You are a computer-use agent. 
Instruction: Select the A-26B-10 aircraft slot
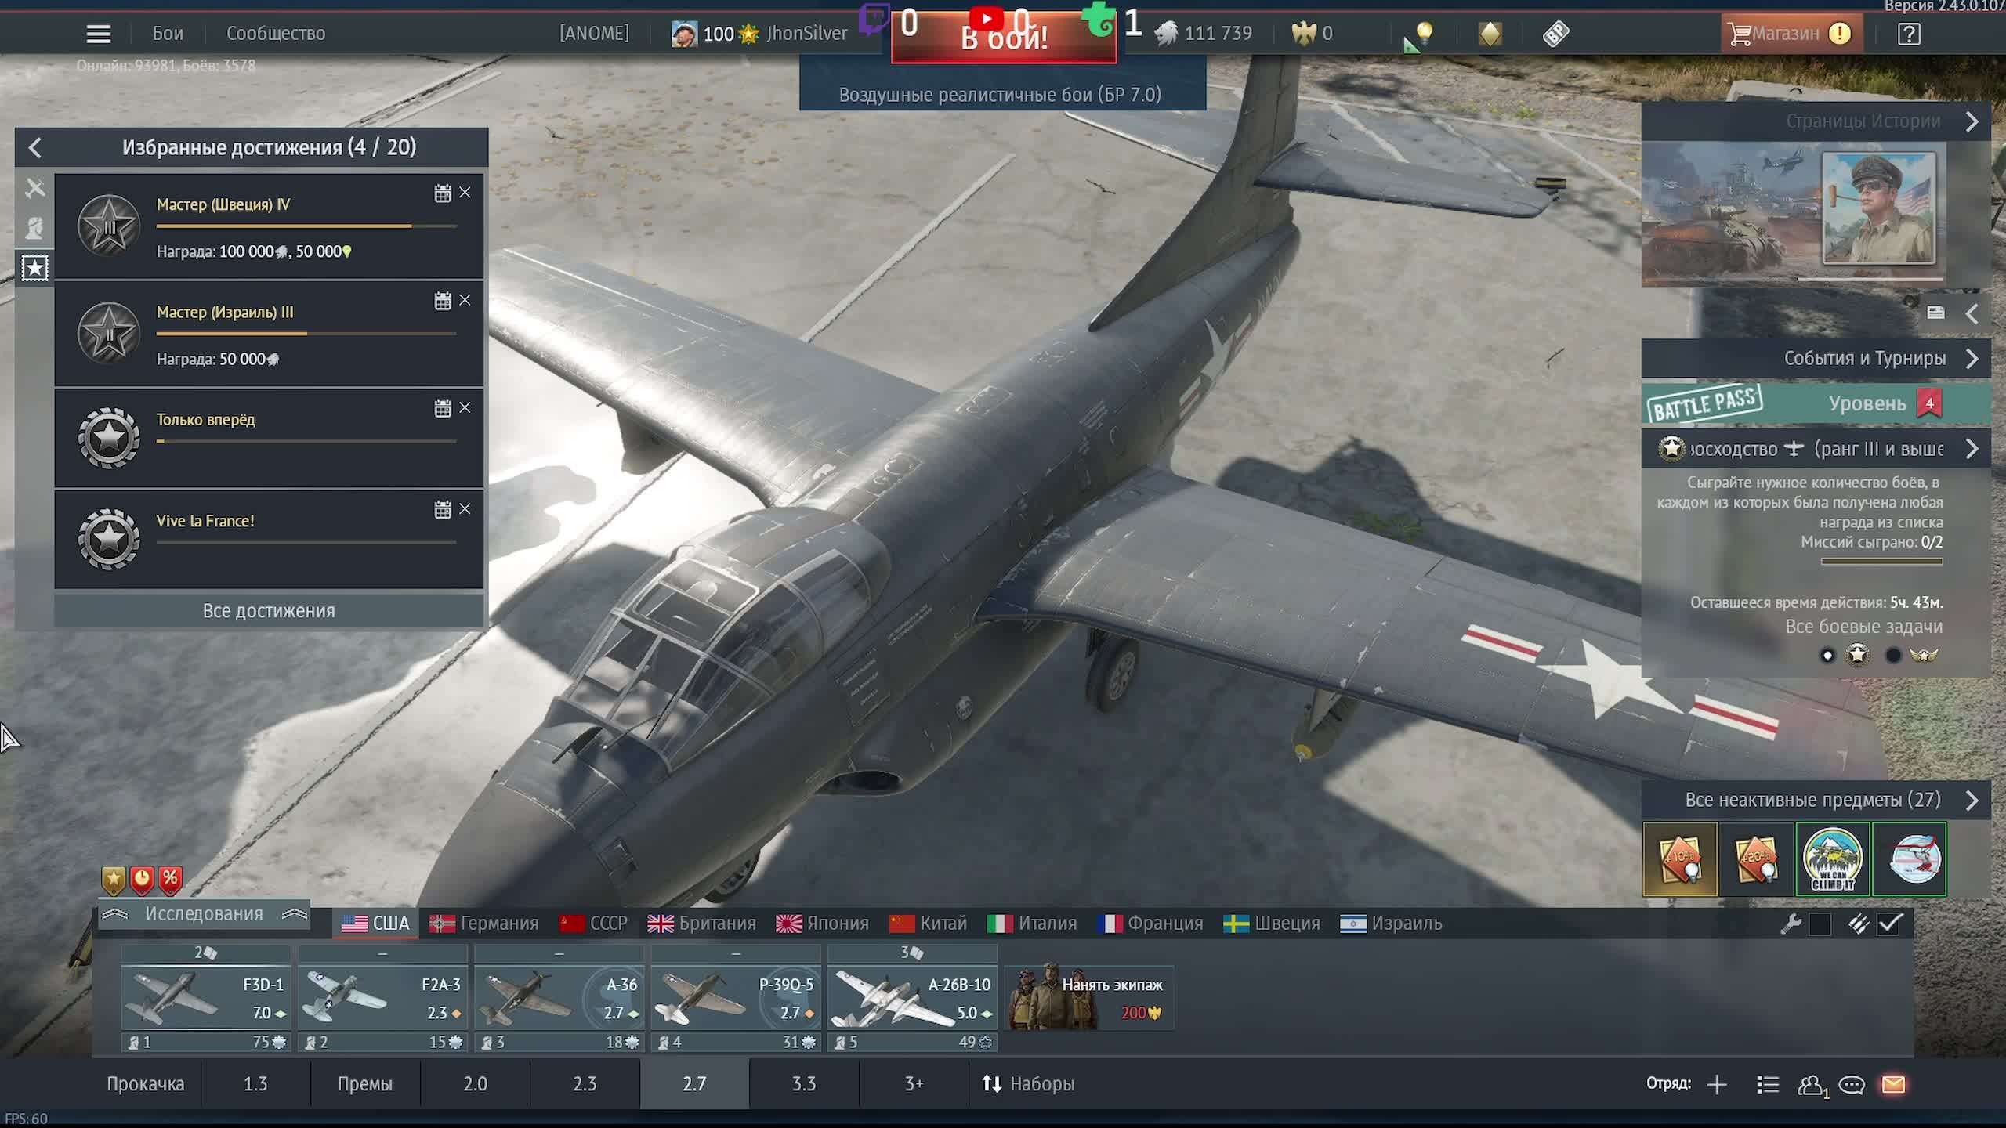912,997
